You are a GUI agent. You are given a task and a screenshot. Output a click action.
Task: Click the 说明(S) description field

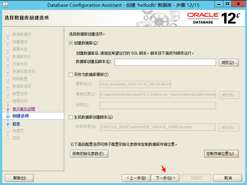coord(157,105)
